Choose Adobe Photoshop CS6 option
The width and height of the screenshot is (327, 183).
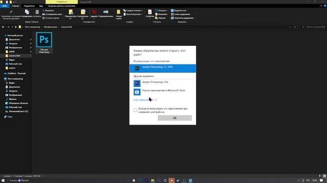(162, 83)
